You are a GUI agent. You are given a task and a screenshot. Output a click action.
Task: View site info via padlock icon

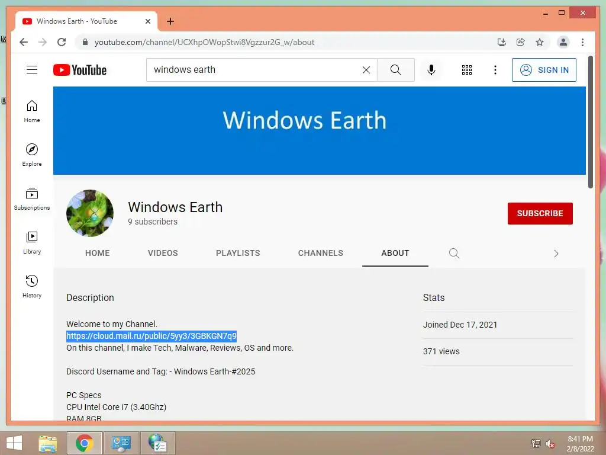point(85,42)
